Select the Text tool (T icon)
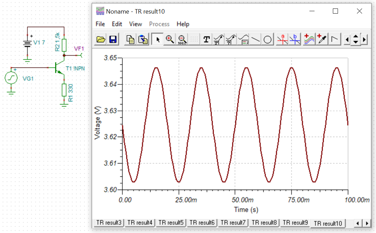This screenshot has width=376, height=233. [x=206, y=40]
